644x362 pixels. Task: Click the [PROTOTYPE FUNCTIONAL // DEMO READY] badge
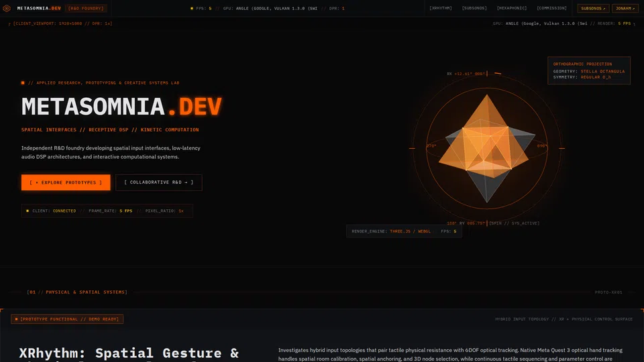(x=67, y=319)
